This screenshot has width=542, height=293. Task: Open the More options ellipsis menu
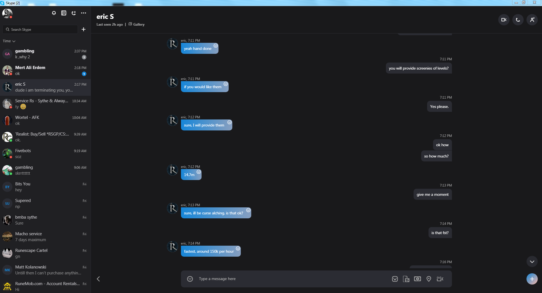point(84,13)
